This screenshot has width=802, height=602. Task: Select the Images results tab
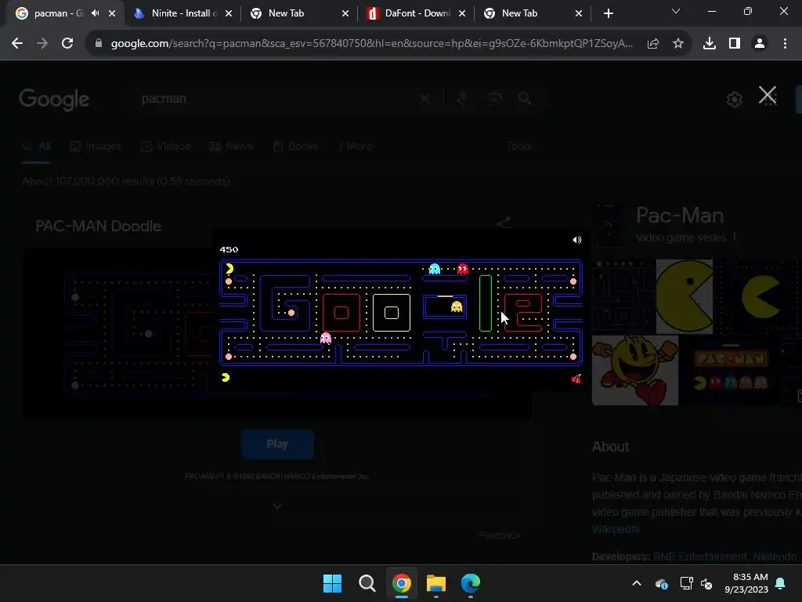(x=96, y=147)
